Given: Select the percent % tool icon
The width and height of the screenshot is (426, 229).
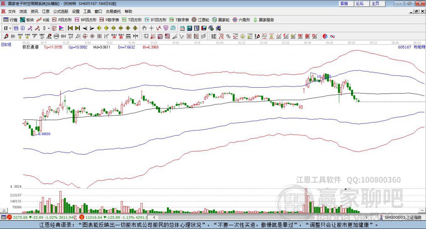Looking at the screenshot, I should [228, 36].
